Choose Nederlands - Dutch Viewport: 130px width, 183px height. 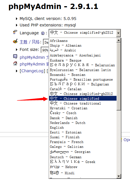point(83,123)
